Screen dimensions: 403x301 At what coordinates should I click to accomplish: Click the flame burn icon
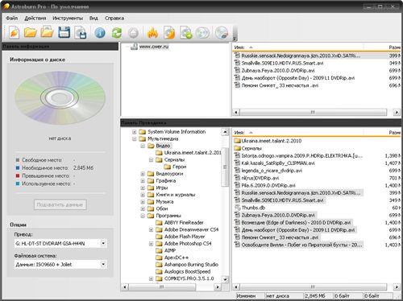click(152, 33)
